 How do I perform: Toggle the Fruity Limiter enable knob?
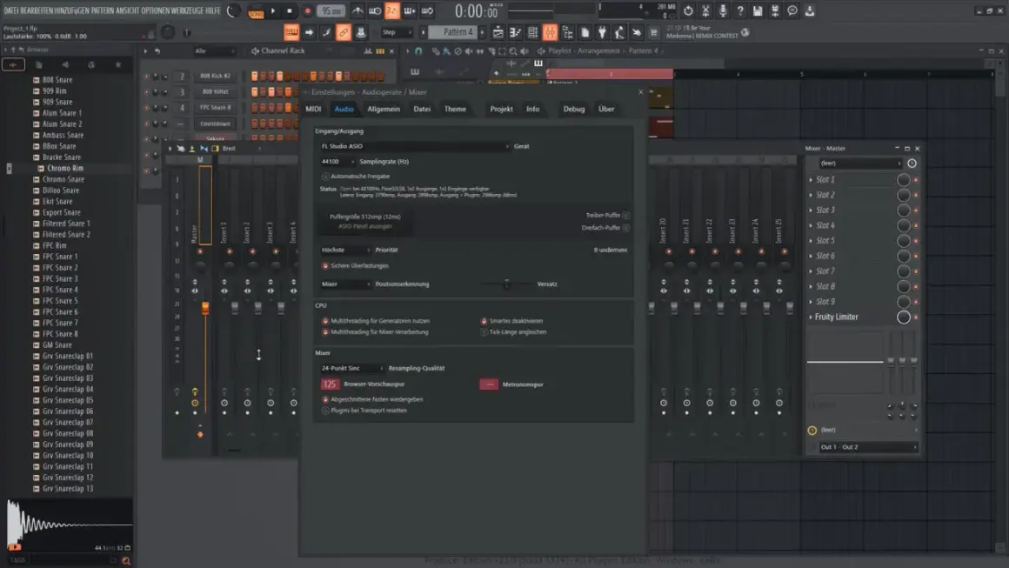(x=904, y=317)
